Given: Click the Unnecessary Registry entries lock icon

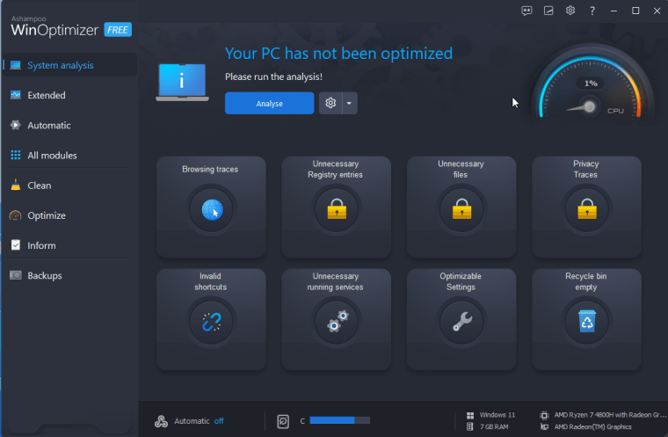Looking at the screenshot, I should 337,209.
